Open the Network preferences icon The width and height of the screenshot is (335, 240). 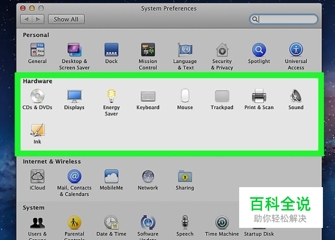(x=148, y=176)
